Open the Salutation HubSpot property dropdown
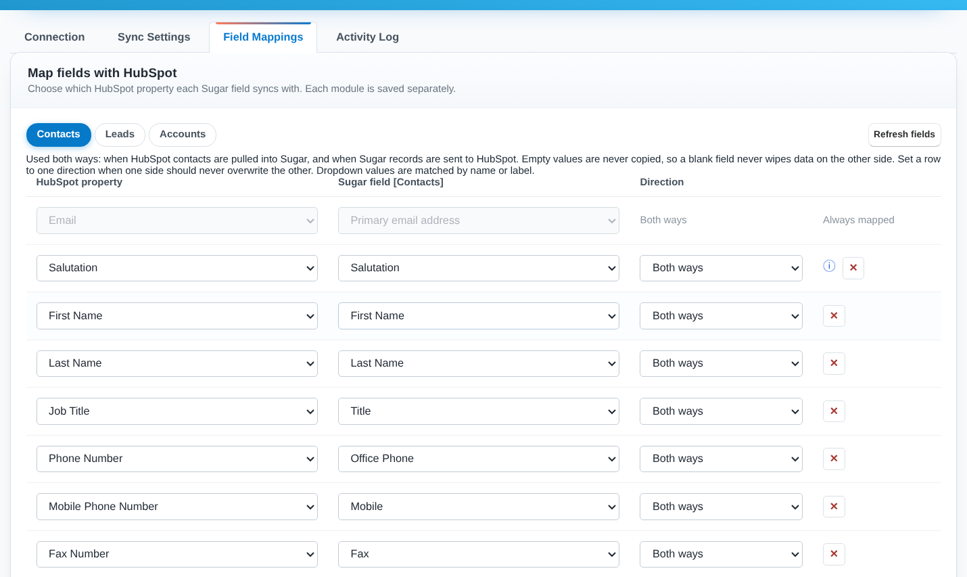This screenshot has width=967, height=577. coord(177,268)
